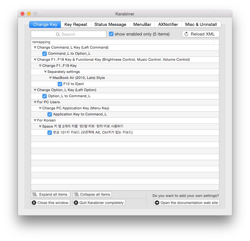The height and width of the screenshot is (241, 250).
Task: Click list icon on Expand all items
Action: point(34,194)
